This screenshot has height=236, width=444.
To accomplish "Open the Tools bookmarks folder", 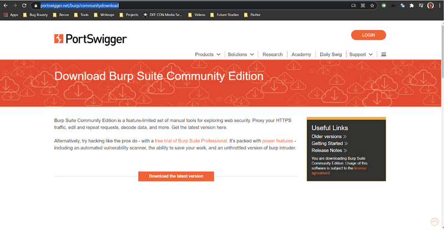I will [x=81, y=15].
